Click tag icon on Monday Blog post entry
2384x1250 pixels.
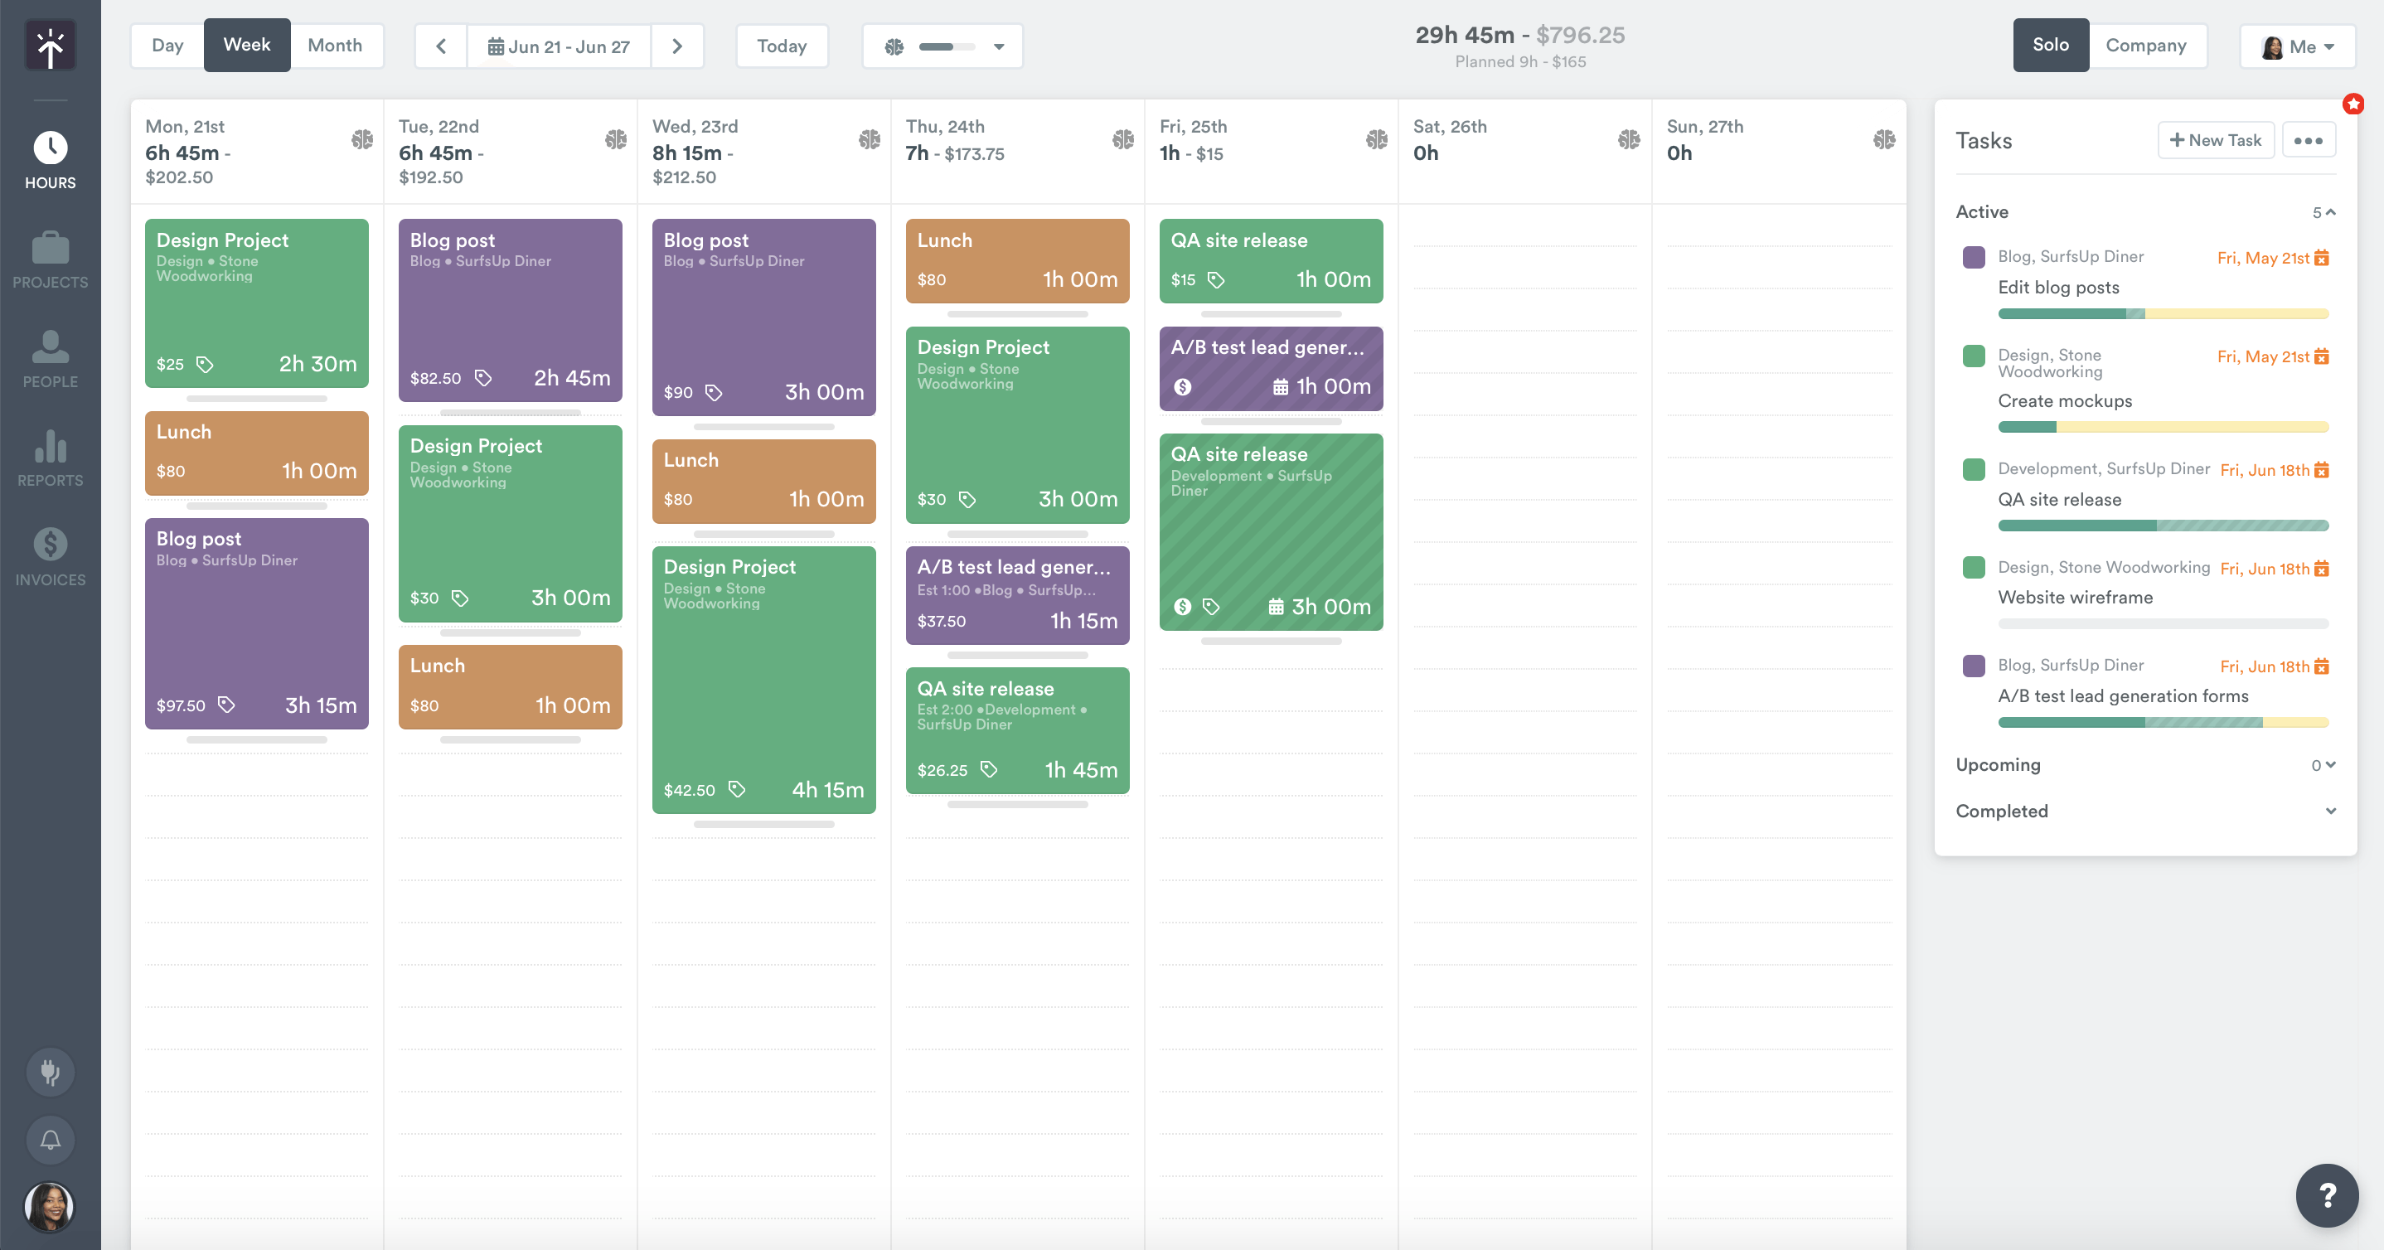[x=225, y=705]
